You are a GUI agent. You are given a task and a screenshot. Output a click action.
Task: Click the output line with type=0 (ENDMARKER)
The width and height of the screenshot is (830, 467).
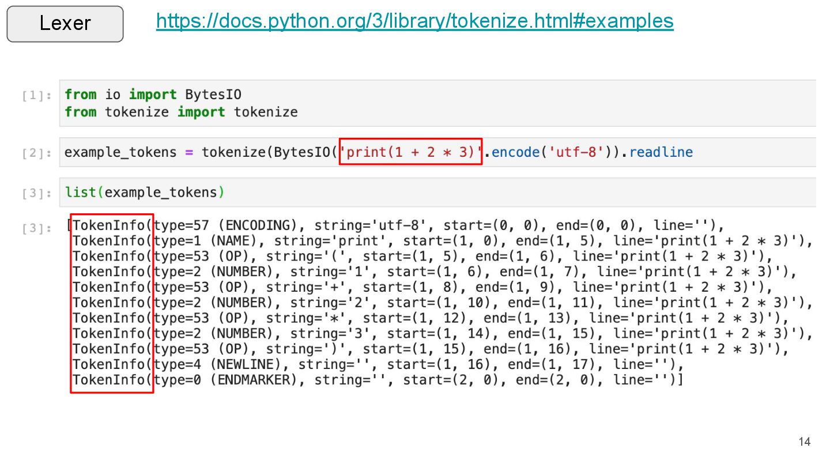(378, 381)
